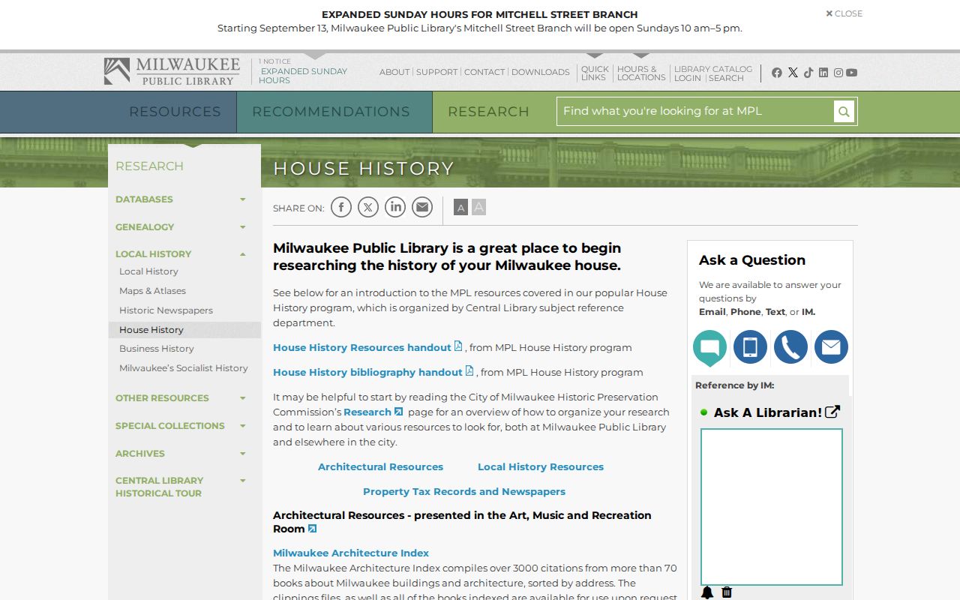This screenshot has width=960, height=600.
Task: Visit the library's Instagram via header icon
Action: pos(838,73)
